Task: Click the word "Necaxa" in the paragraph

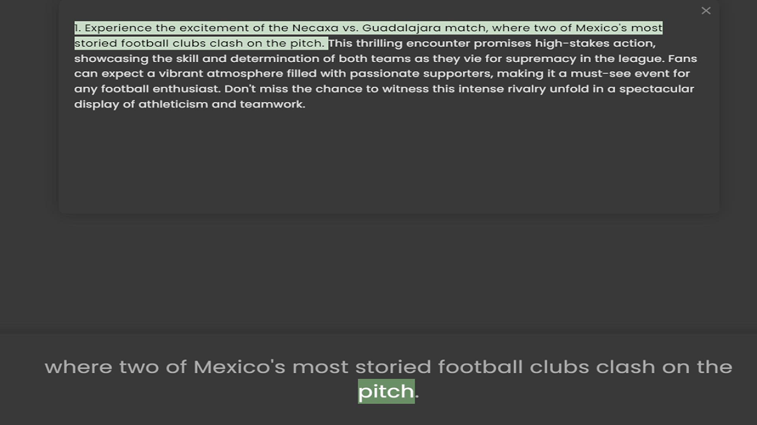Action: click(x=315, y=28)
